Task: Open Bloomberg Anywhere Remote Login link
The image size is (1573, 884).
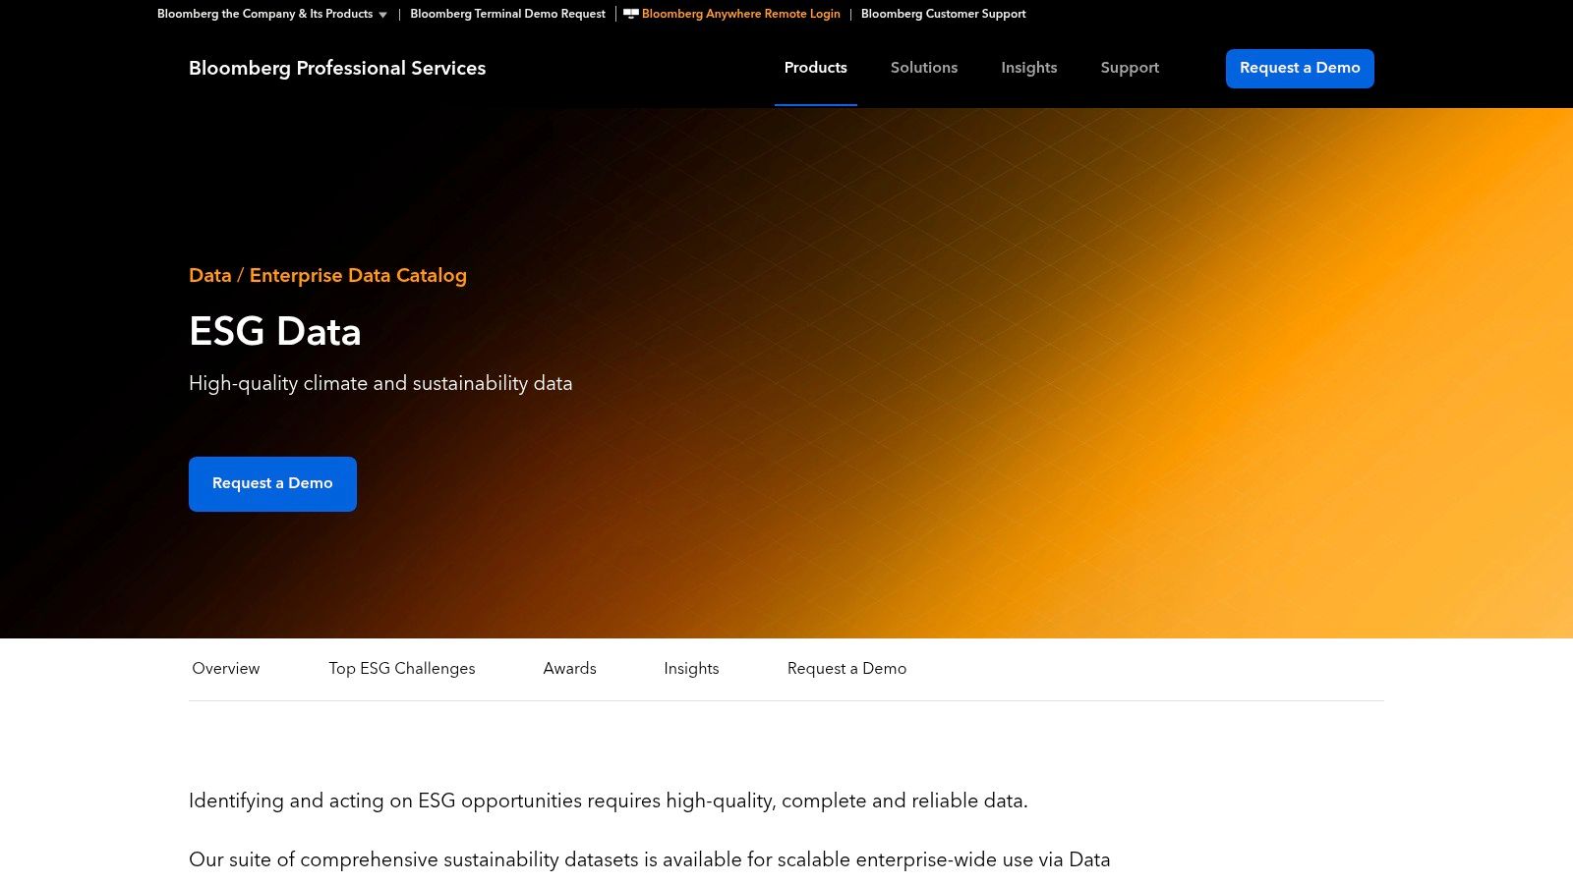Action: (x=740, y=14)
